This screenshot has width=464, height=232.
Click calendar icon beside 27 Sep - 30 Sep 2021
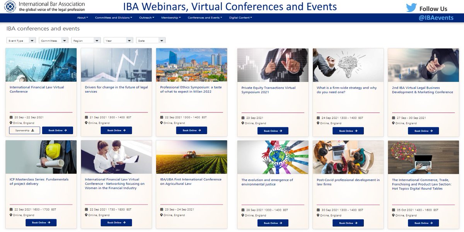[393, 118]
